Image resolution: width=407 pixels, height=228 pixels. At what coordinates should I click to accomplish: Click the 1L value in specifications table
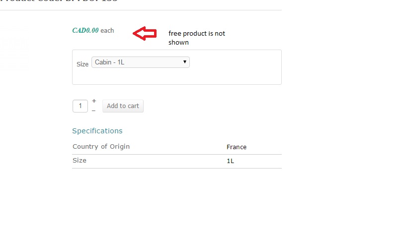(x=230, y=161)
